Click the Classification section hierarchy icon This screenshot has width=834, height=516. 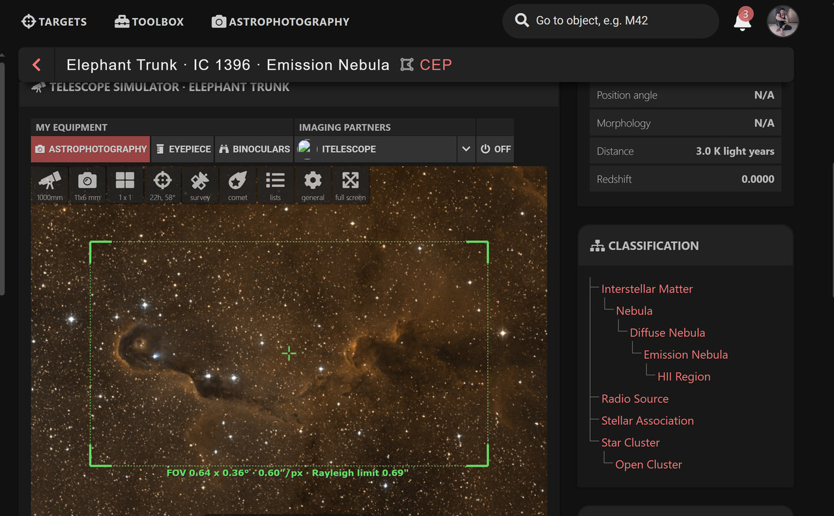[x=597, y=246]
